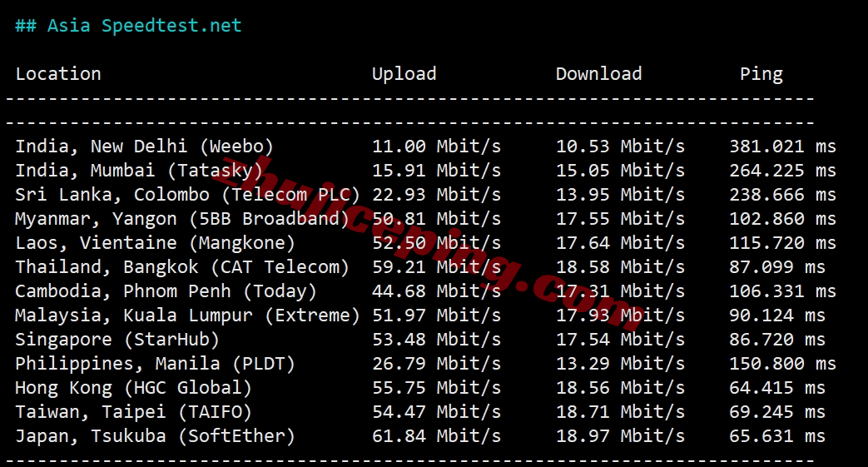This screenshot has height=467, width=868.
Task: Select the Laos, Vientaine (Mangkone) label
Action: [155, 242]
